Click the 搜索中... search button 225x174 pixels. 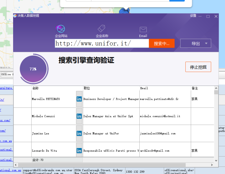162,43
